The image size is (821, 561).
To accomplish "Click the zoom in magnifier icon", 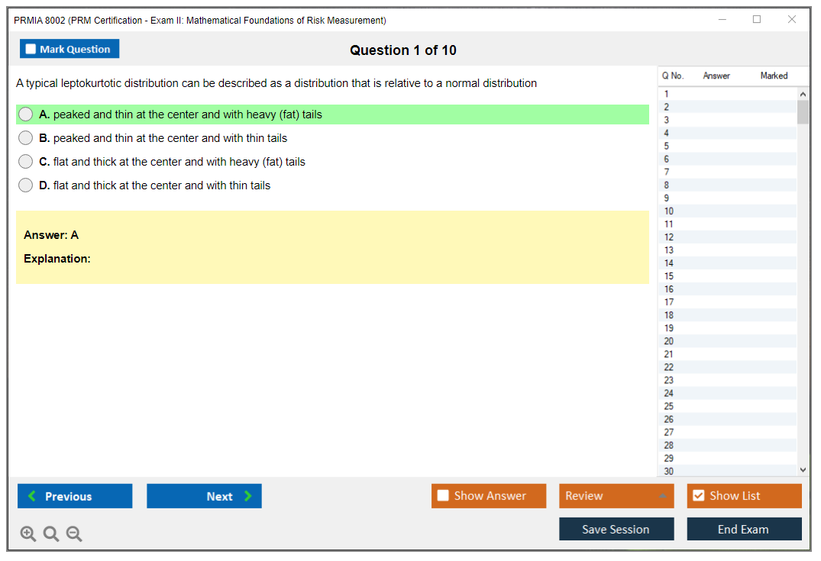I will click(x=28, y=534).
